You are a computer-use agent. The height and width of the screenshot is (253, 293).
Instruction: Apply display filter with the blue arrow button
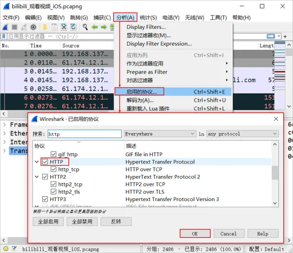point(271,36)
